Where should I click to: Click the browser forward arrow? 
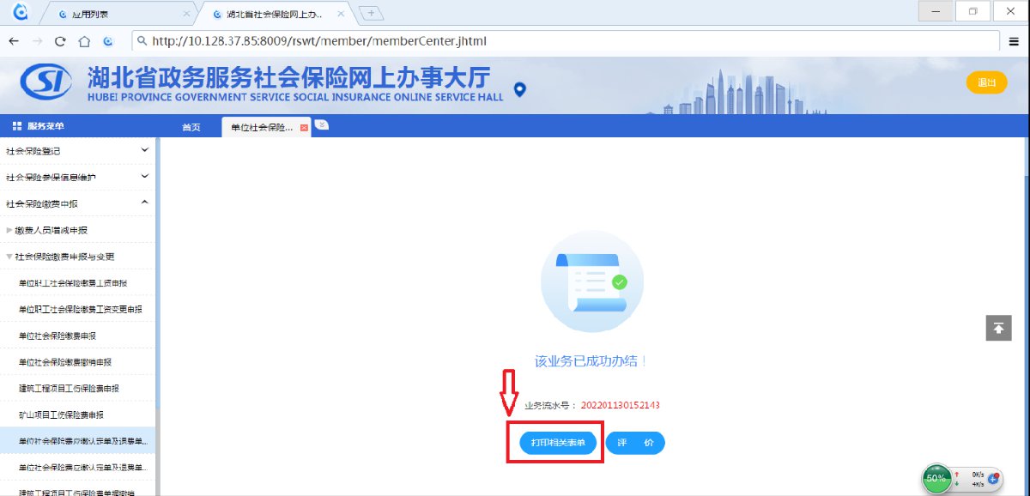37,41
